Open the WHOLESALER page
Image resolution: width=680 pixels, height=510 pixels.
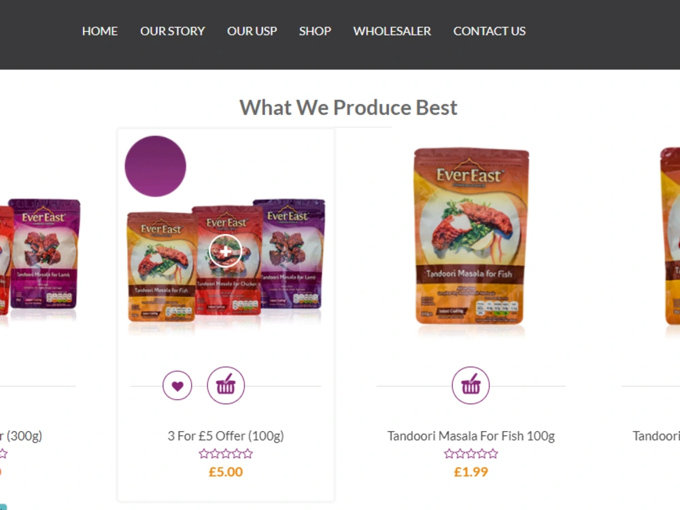click(392, 31)
